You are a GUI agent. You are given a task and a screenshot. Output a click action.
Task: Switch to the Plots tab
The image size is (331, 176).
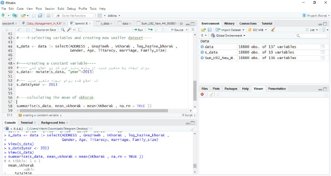(x=216, y=88)
